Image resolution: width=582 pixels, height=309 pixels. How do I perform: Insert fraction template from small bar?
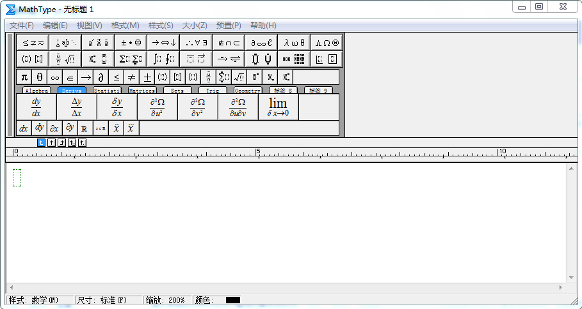[208, 77]
